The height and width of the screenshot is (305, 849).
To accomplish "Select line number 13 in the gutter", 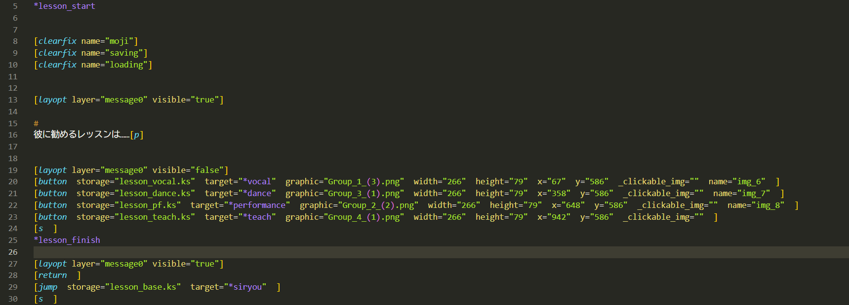I will point(13,100).
